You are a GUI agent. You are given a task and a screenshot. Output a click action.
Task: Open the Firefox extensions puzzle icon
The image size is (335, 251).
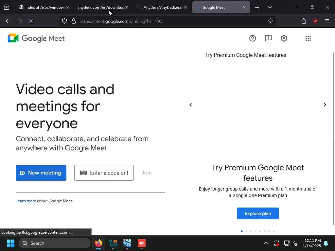(x=304, y=21)
